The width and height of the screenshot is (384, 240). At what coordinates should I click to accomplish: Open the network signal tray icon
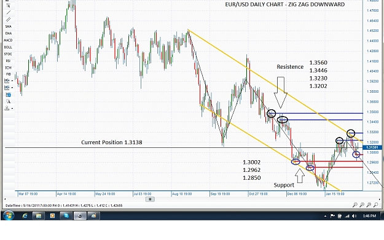pos(347,216)
